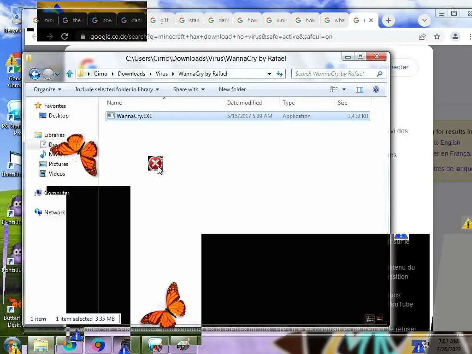Select Libraries in the navigation pane
Screen dimensions: 472x354
pyautogui.click(x=54, y=135)
